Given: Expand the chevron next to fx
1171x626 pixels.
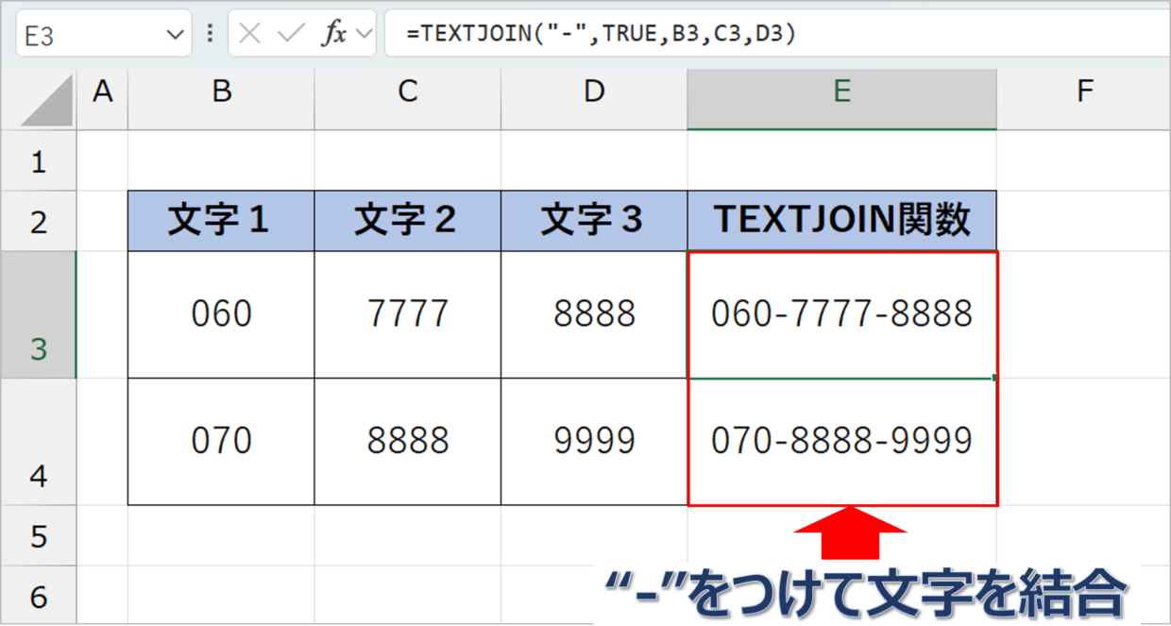Looking at the screenshot, I should click(365, 35).
